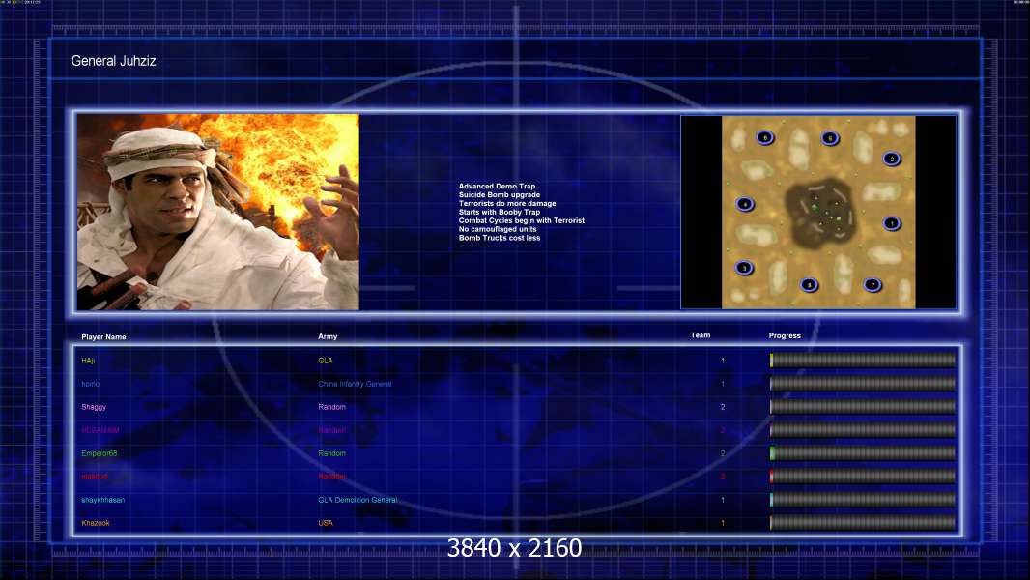
Task: Click Starts with Booby Trap line
Action: [x=500, y=212]
